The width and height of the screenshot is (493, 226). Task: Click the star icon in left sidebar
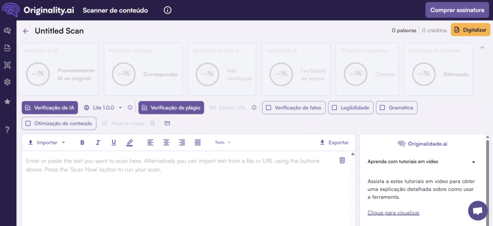click(x=7, y=102)
